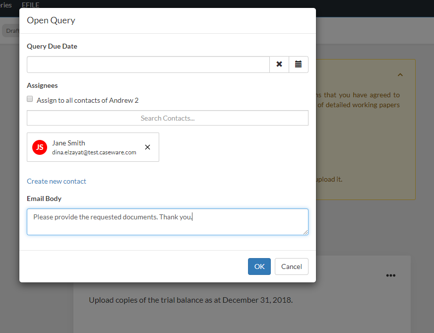Place cursor in the Email Body text area

click(167, 221)
